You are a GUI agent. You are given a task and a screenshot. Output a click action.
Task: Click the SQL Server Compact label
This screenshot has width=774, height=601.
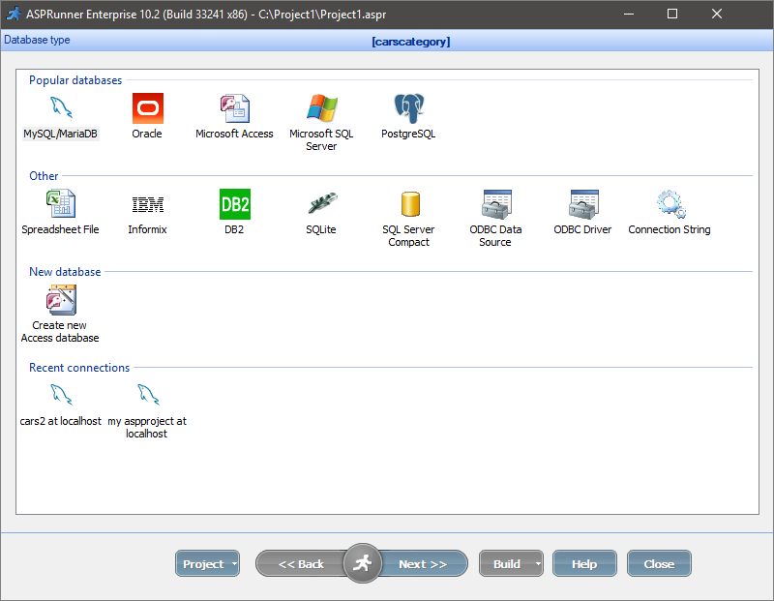[408, 235]
